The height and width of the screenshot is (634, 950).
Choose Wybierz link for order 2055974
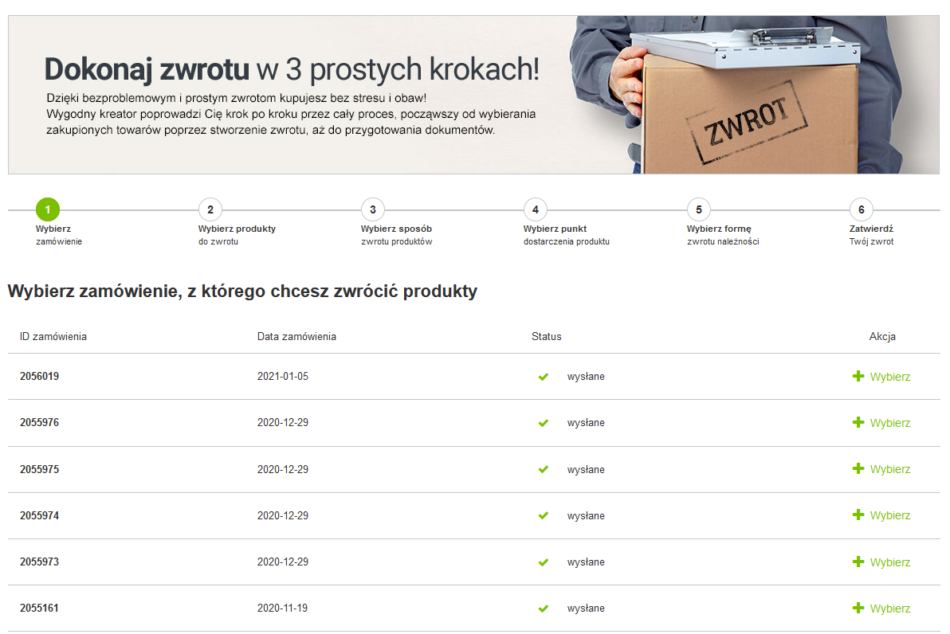coord(889,515)
